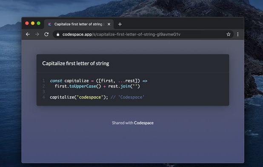This screenshot has height=167, width=263.
Task: Click the const keyword on line one
Action: (x=56, y=81)
